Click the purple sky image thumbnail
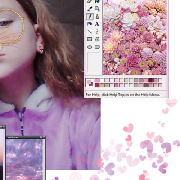This screenshot has height=180, width=180. click(x=24, y=159)
